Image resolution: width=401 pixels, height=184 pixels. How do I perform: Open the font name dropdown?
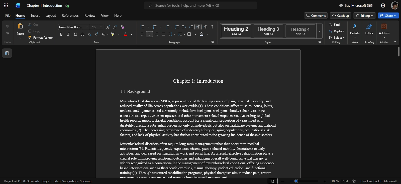(x=87, y=27)
